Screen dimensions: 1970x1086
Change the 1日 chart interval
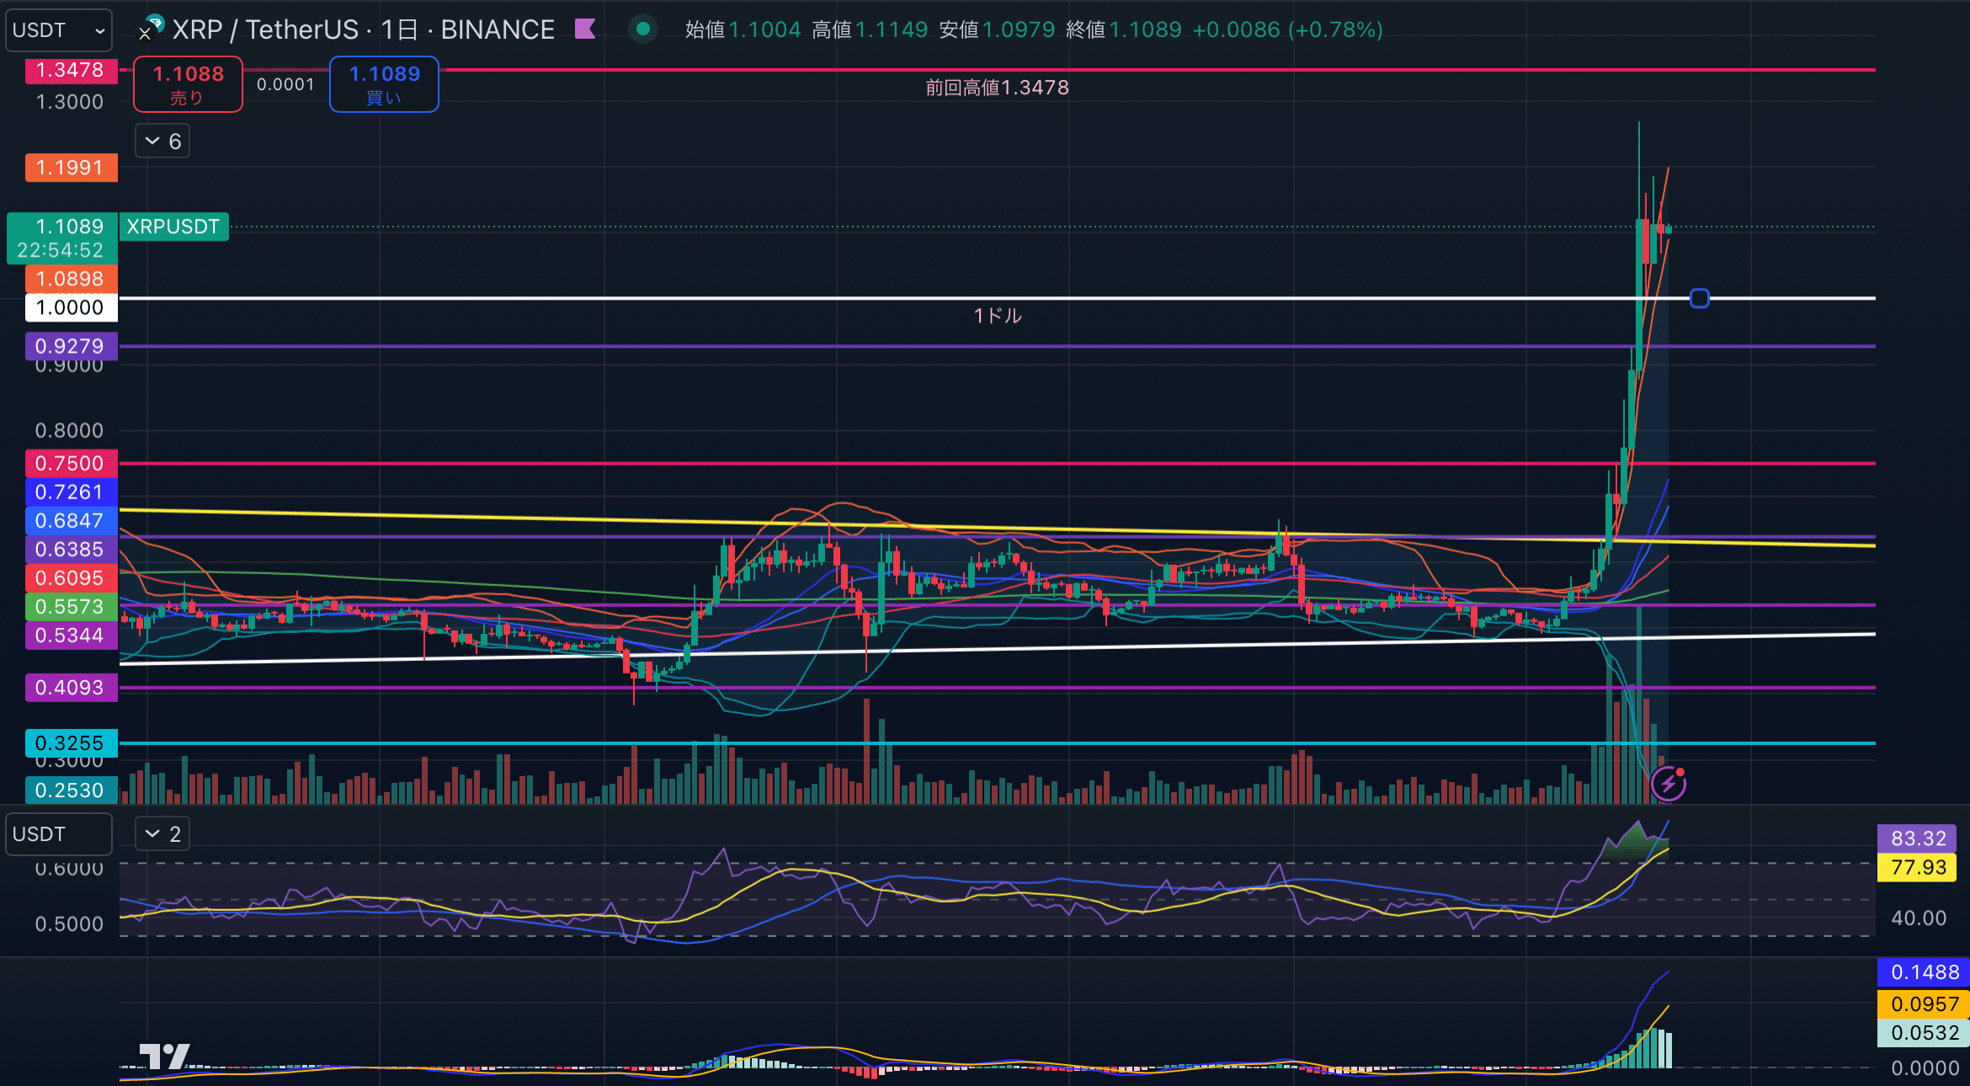click(x=400, y=30)
